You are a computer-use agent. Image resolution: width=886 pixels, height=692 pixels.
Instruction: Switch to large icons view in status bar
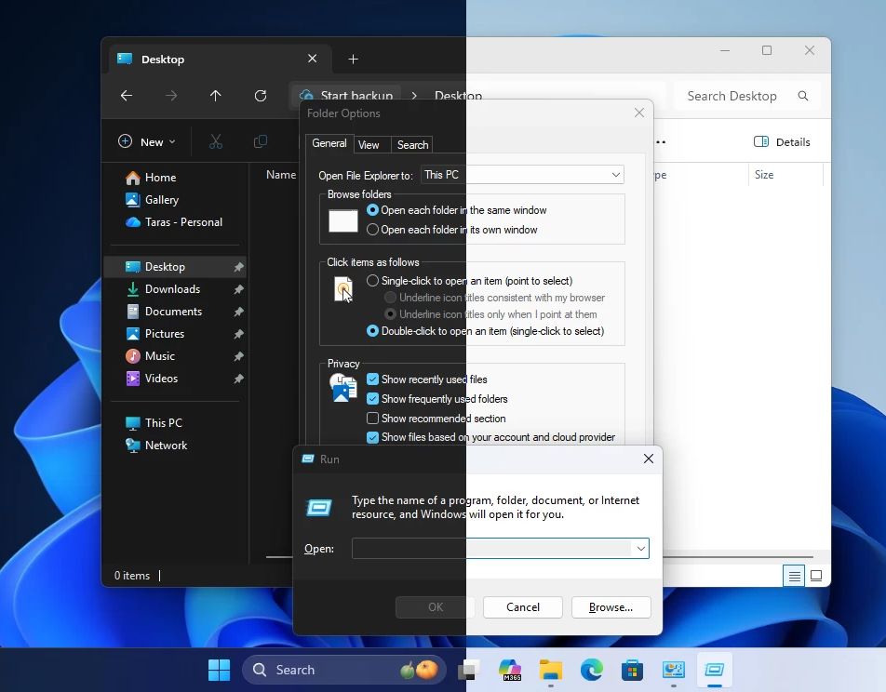(x=816, y=576)
